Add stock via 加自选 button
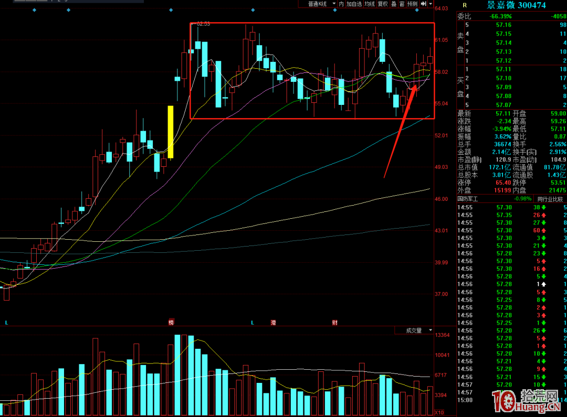The image size is (567, 417). coord(354,4)
